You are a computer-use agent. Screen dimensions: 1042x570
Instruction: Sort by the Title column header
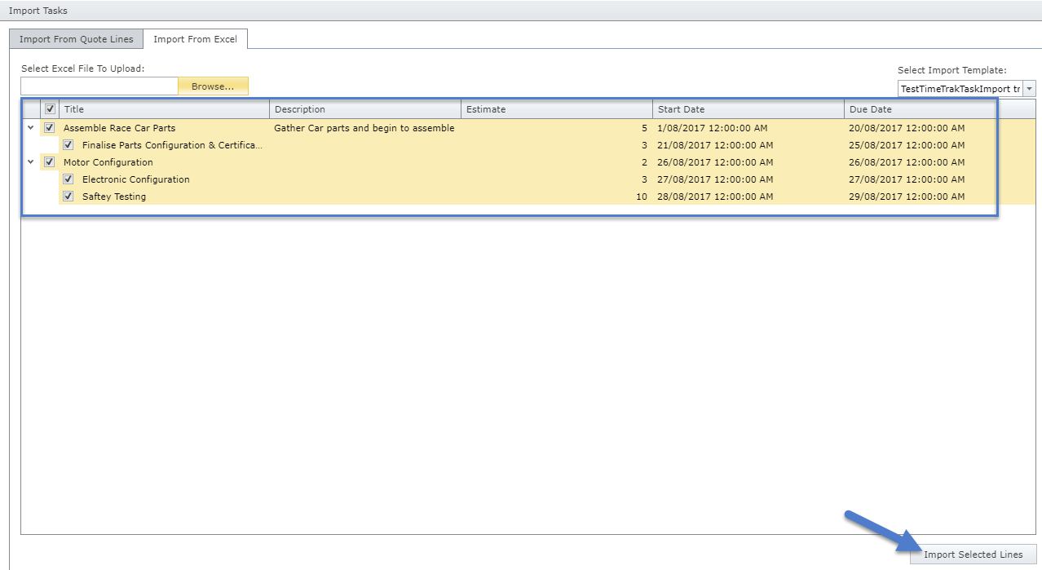[163, 109]
